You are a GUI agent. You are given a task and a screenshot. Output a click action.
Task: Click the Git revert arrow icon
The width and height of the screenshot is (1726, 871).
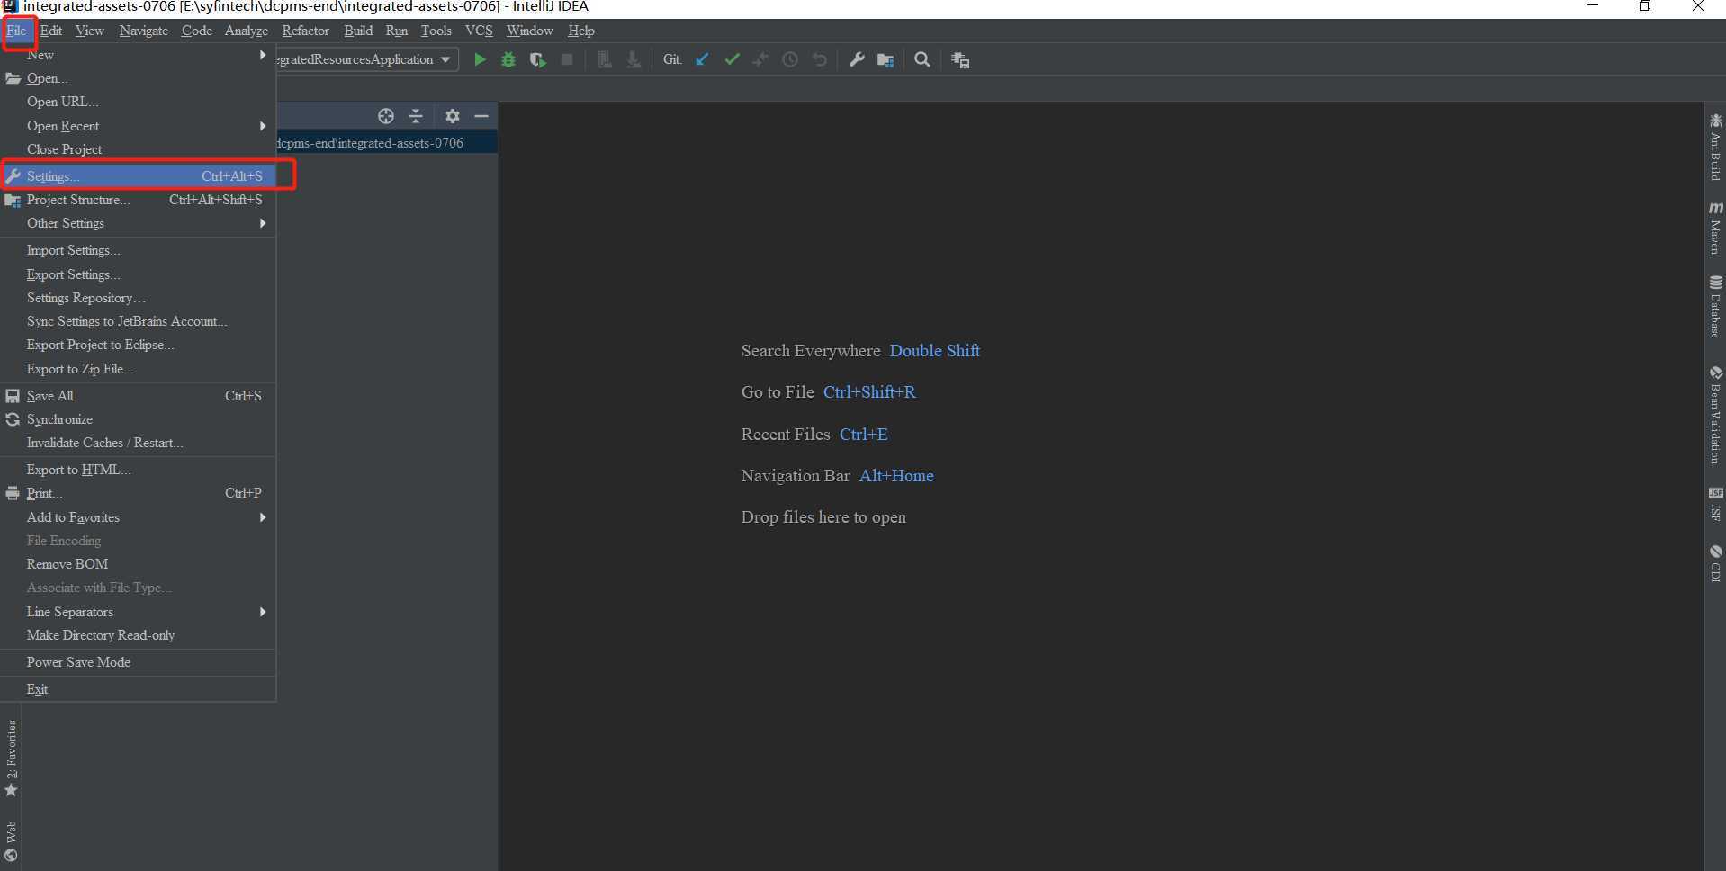819,59
